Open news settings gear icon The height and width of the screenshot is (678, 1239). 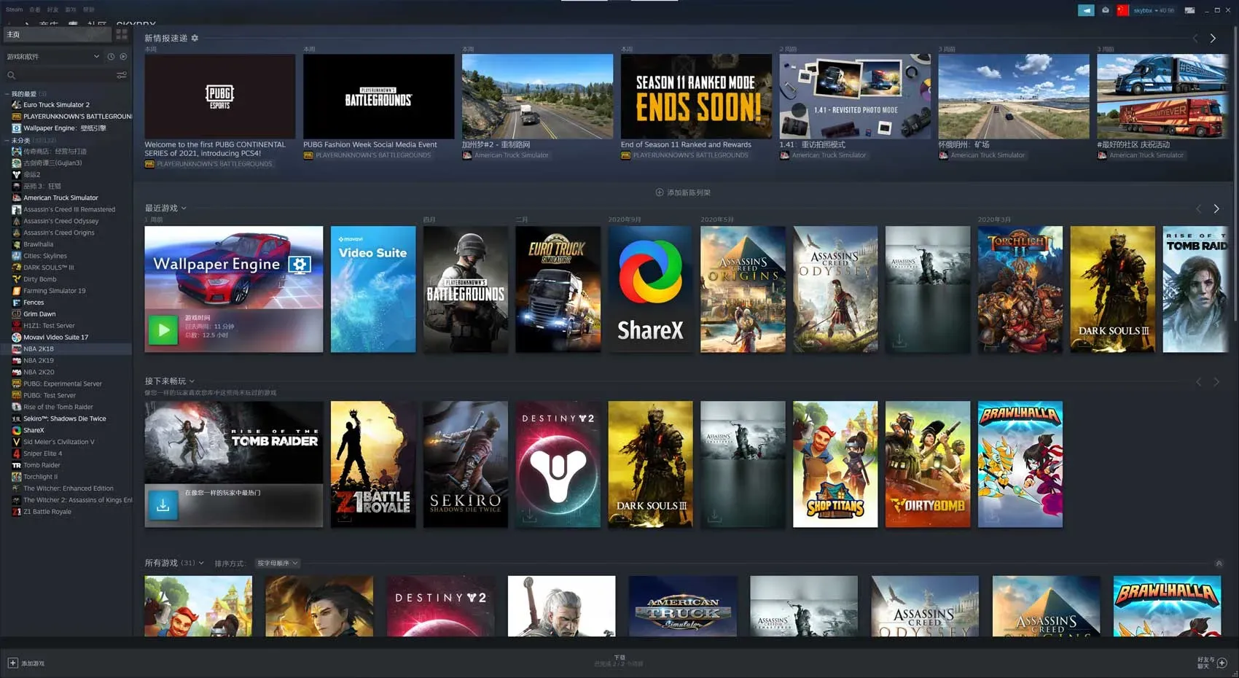click(195, 38)
